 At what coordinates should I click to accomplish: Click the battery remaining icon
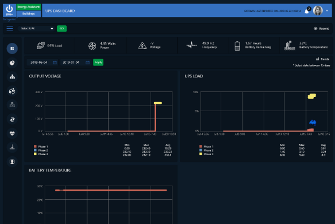[237, 46]
